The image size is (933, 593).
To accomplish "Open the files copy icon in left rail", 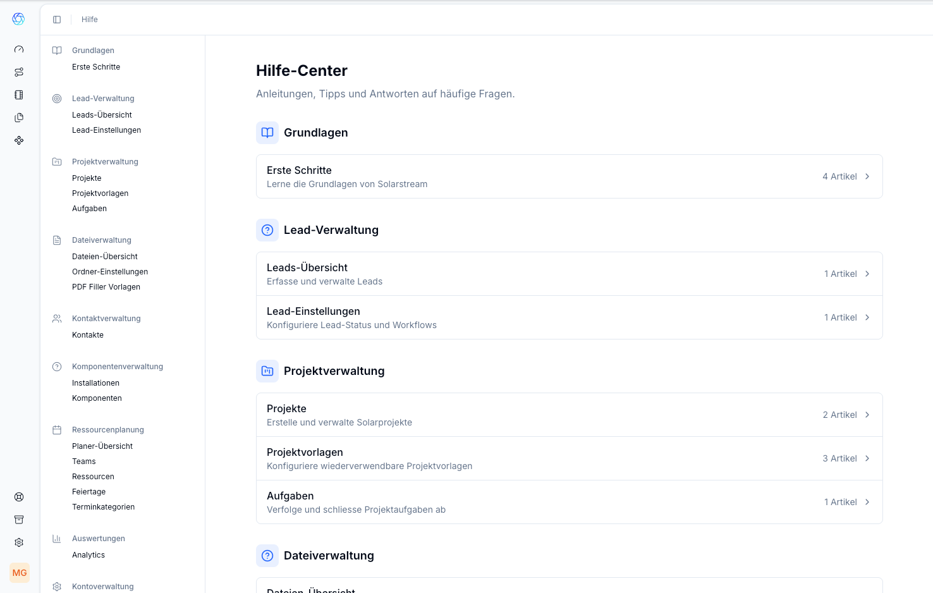I will click(19, 118).
